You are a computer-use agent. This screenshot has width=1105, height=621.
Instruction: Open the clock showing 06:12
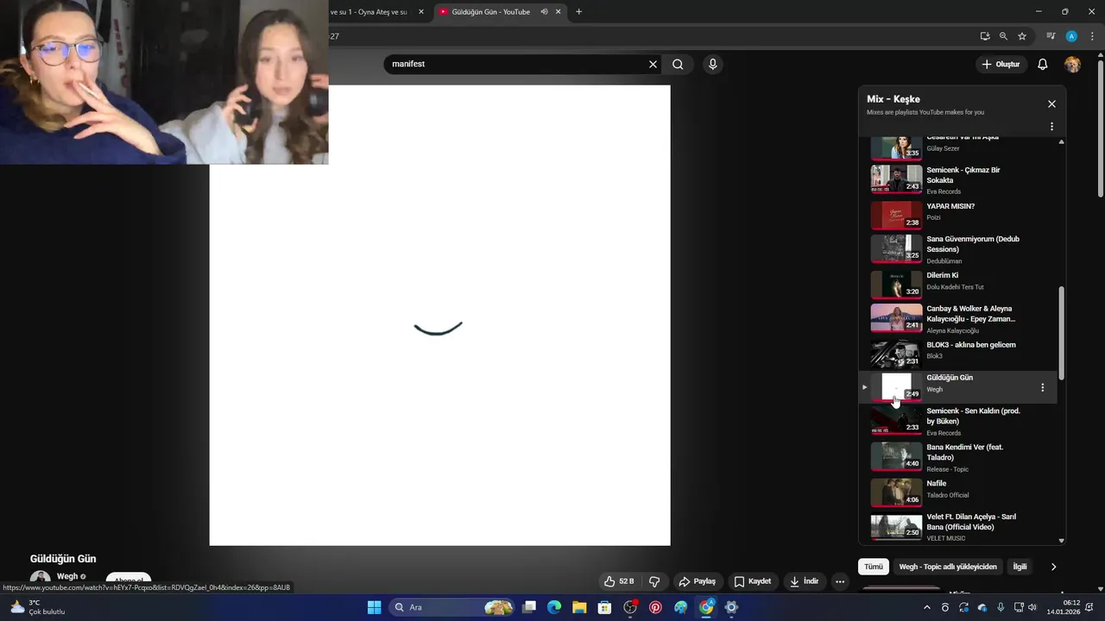[x=1064, y=607]
